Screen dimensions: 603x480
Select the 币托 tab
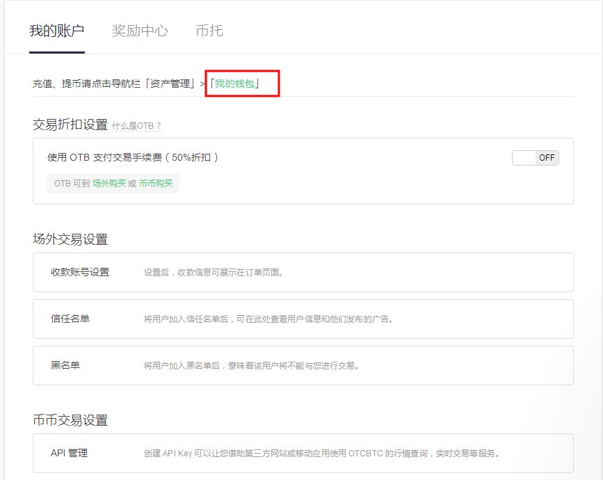209,31
